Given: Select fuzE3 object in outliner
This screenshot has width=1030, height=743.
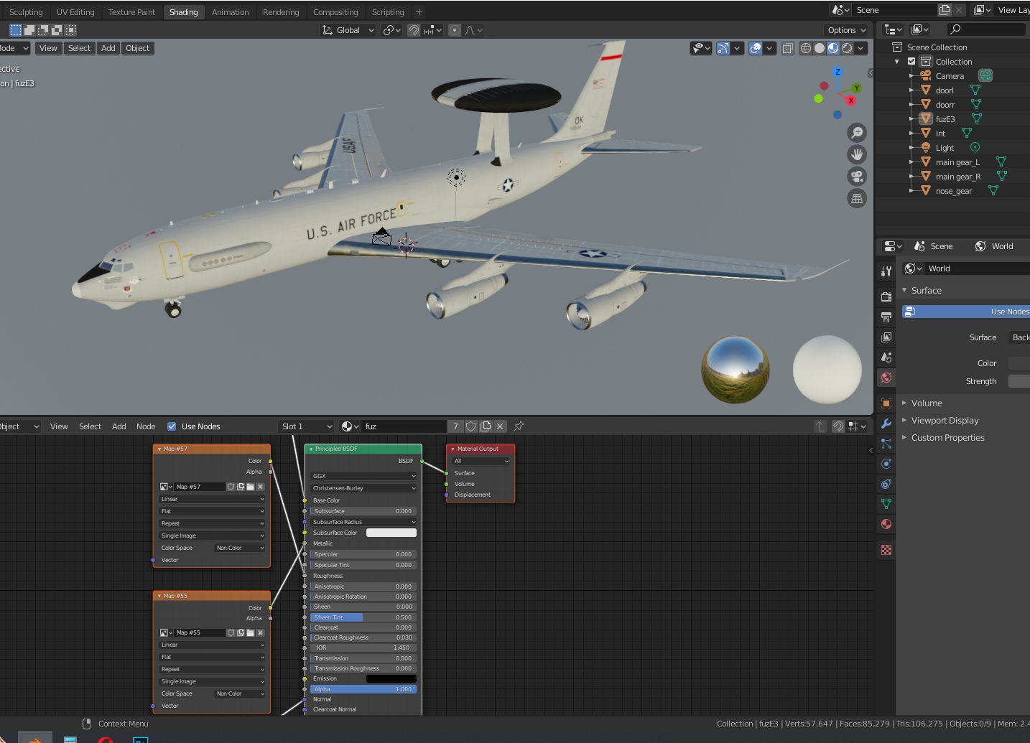Looking at the screenshot, I should click(945, 119).
